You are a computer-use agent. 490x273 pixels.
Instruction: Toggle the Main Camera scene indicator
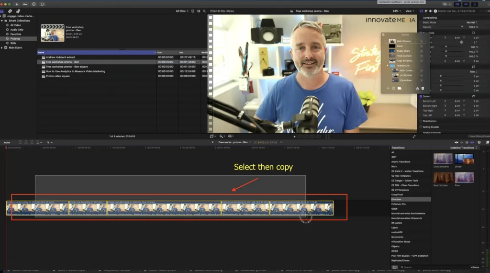[422, 41]
